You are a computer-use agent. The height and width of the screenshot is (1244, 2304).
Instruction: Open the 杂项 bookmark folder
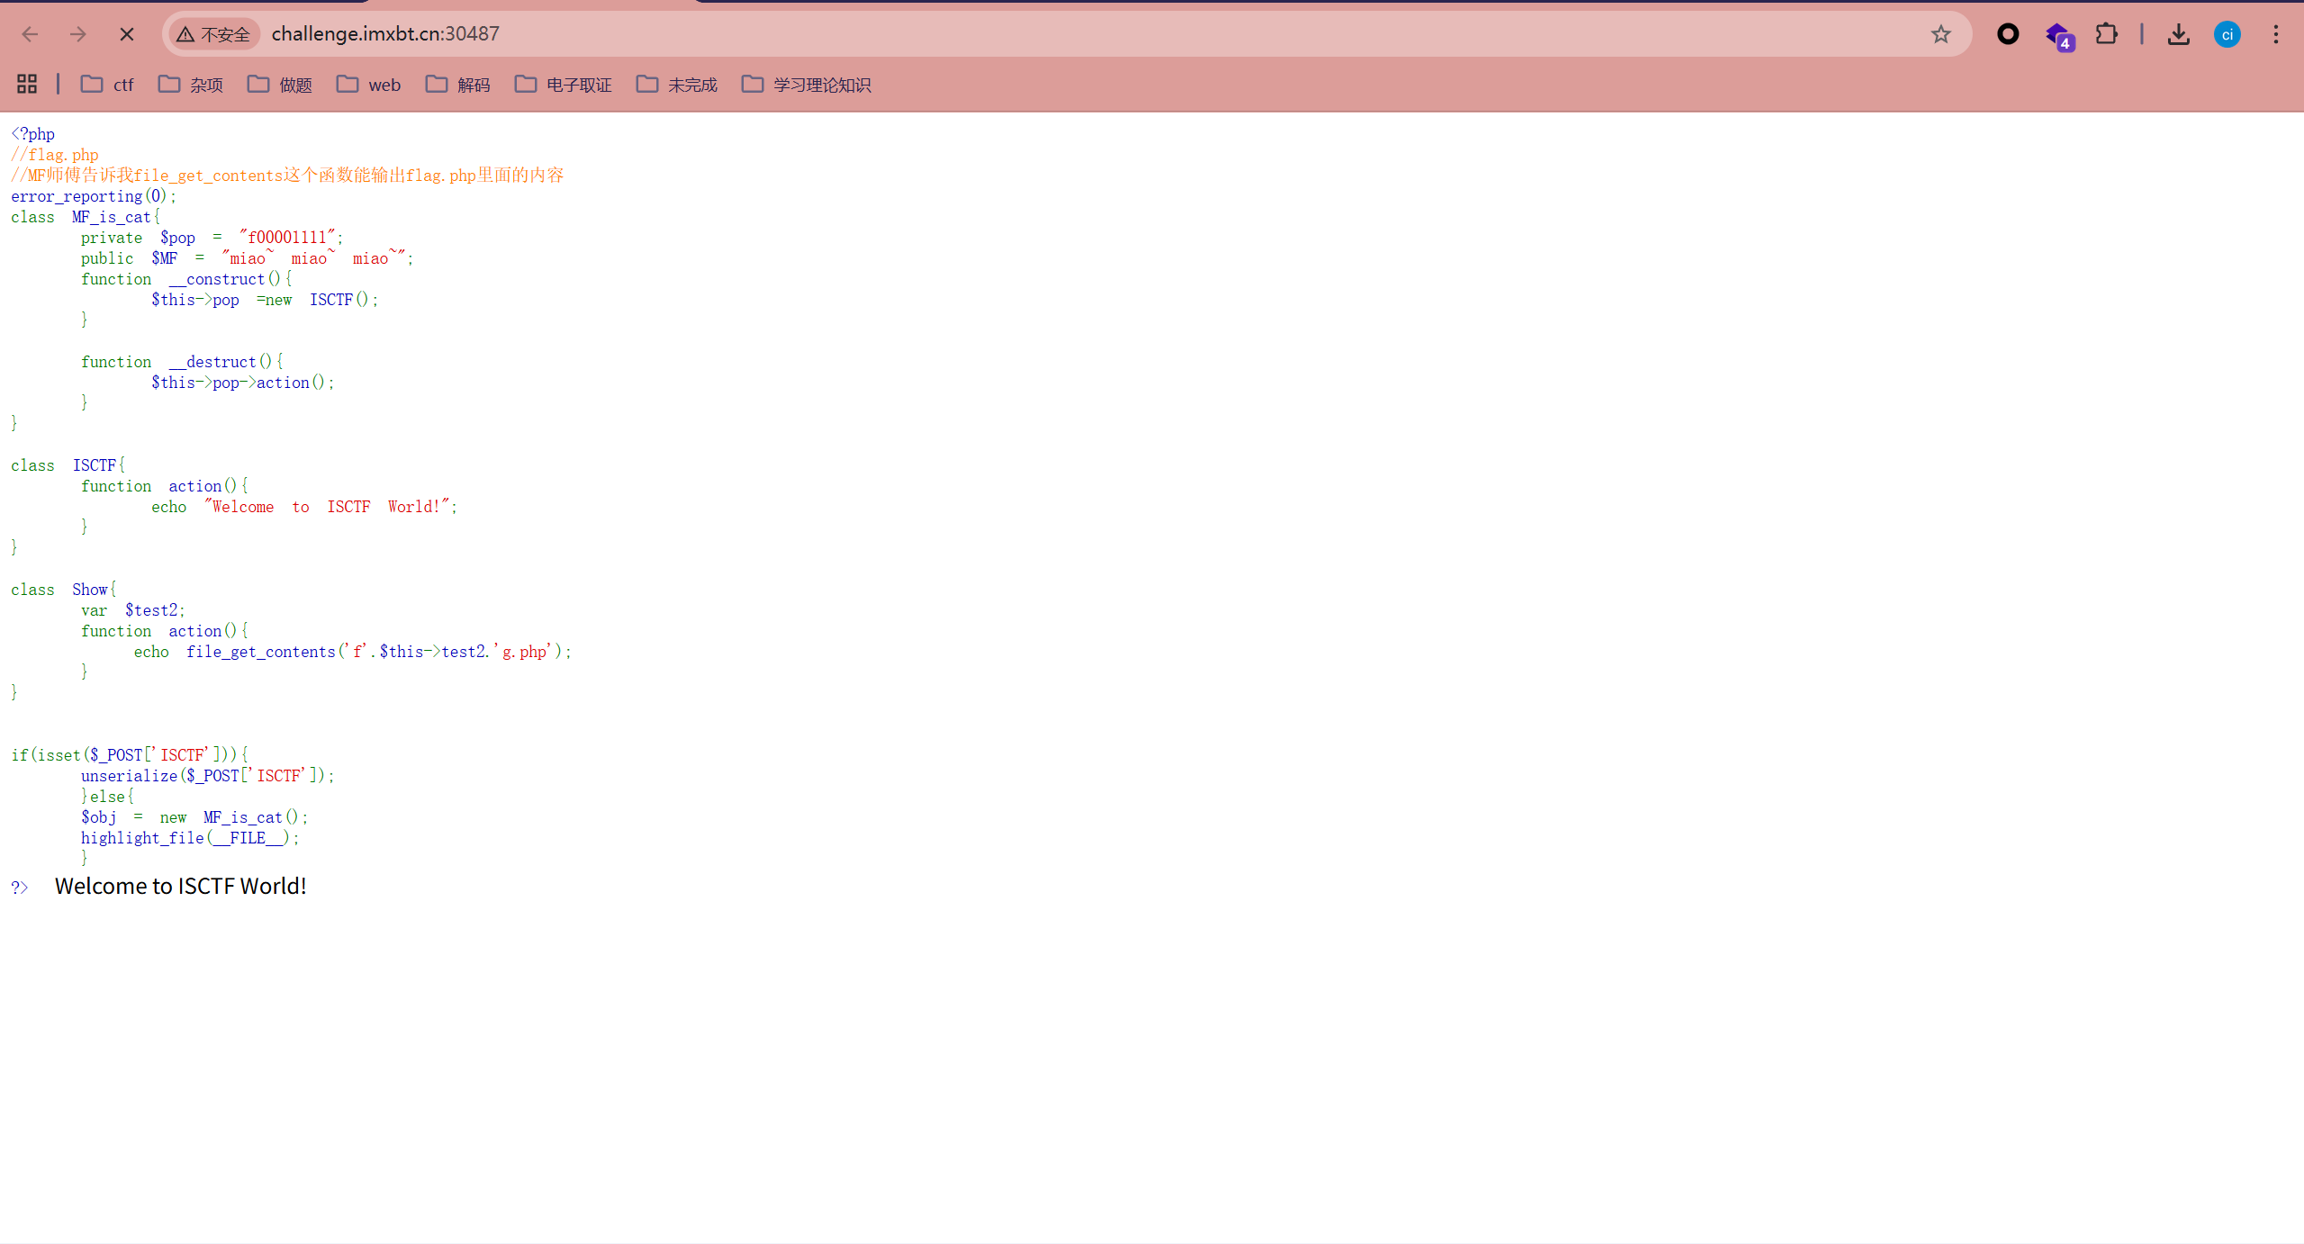(191, 85)
